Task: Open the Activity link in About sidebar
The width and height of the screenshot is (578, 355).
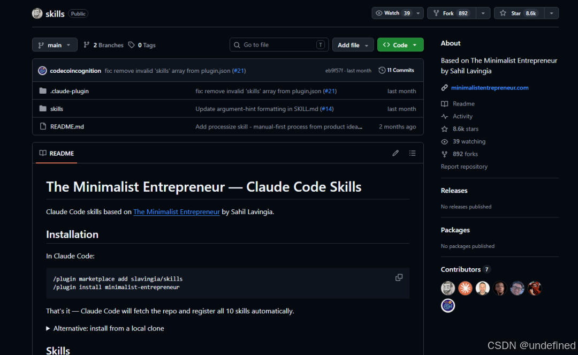Action: click(x=462, y=117)
